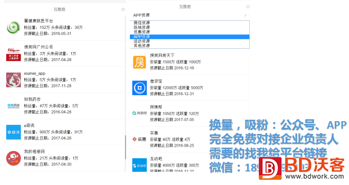This screenshot has width=349, height=185.
Task: Click the green plus health platform logo
Action: click(13, 27)
